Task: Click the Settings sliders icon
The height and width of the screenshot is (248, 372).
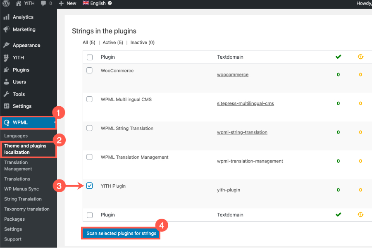Action: tap(6, 106)
